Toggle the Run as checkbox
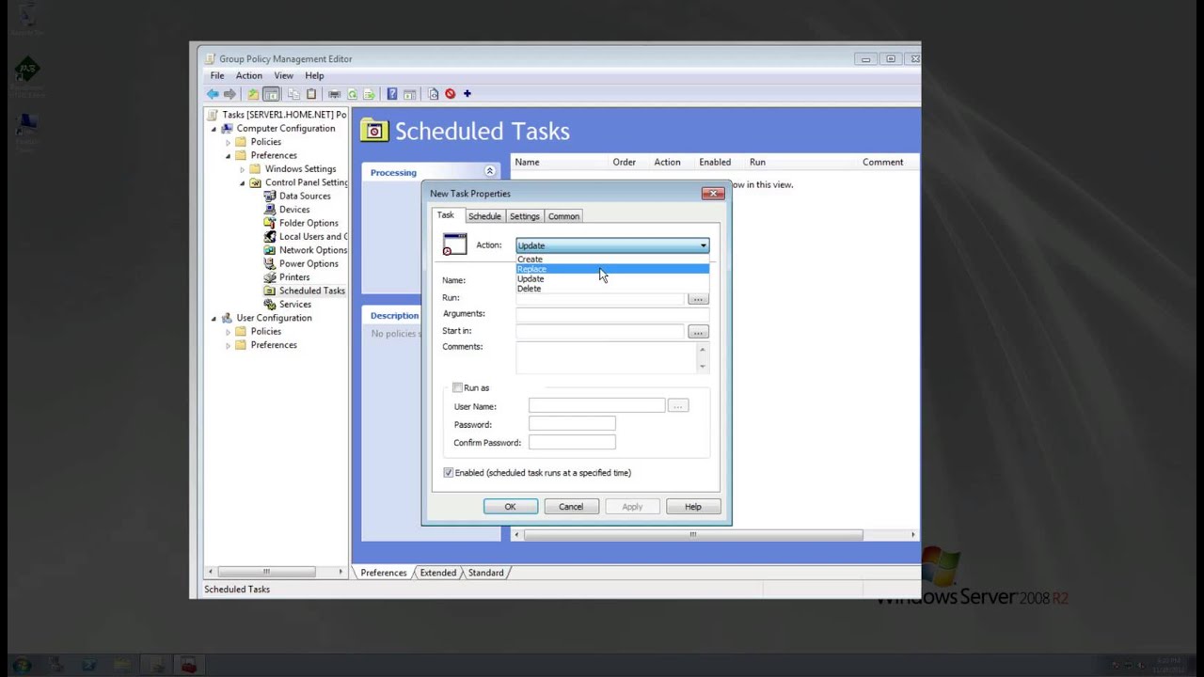Image resolution: width=1204 pixels, height=677 pixels. (x=457, y=387)
